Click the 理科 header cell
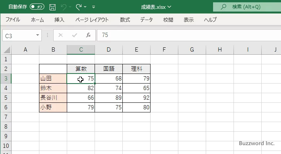This screenshot has width=281, height=154. pyautogui.click(x=136, y=69)
